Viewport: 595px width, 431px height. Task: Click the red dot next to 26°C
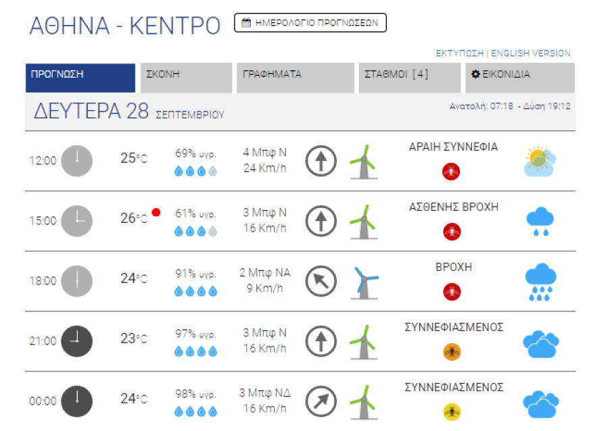156,211
